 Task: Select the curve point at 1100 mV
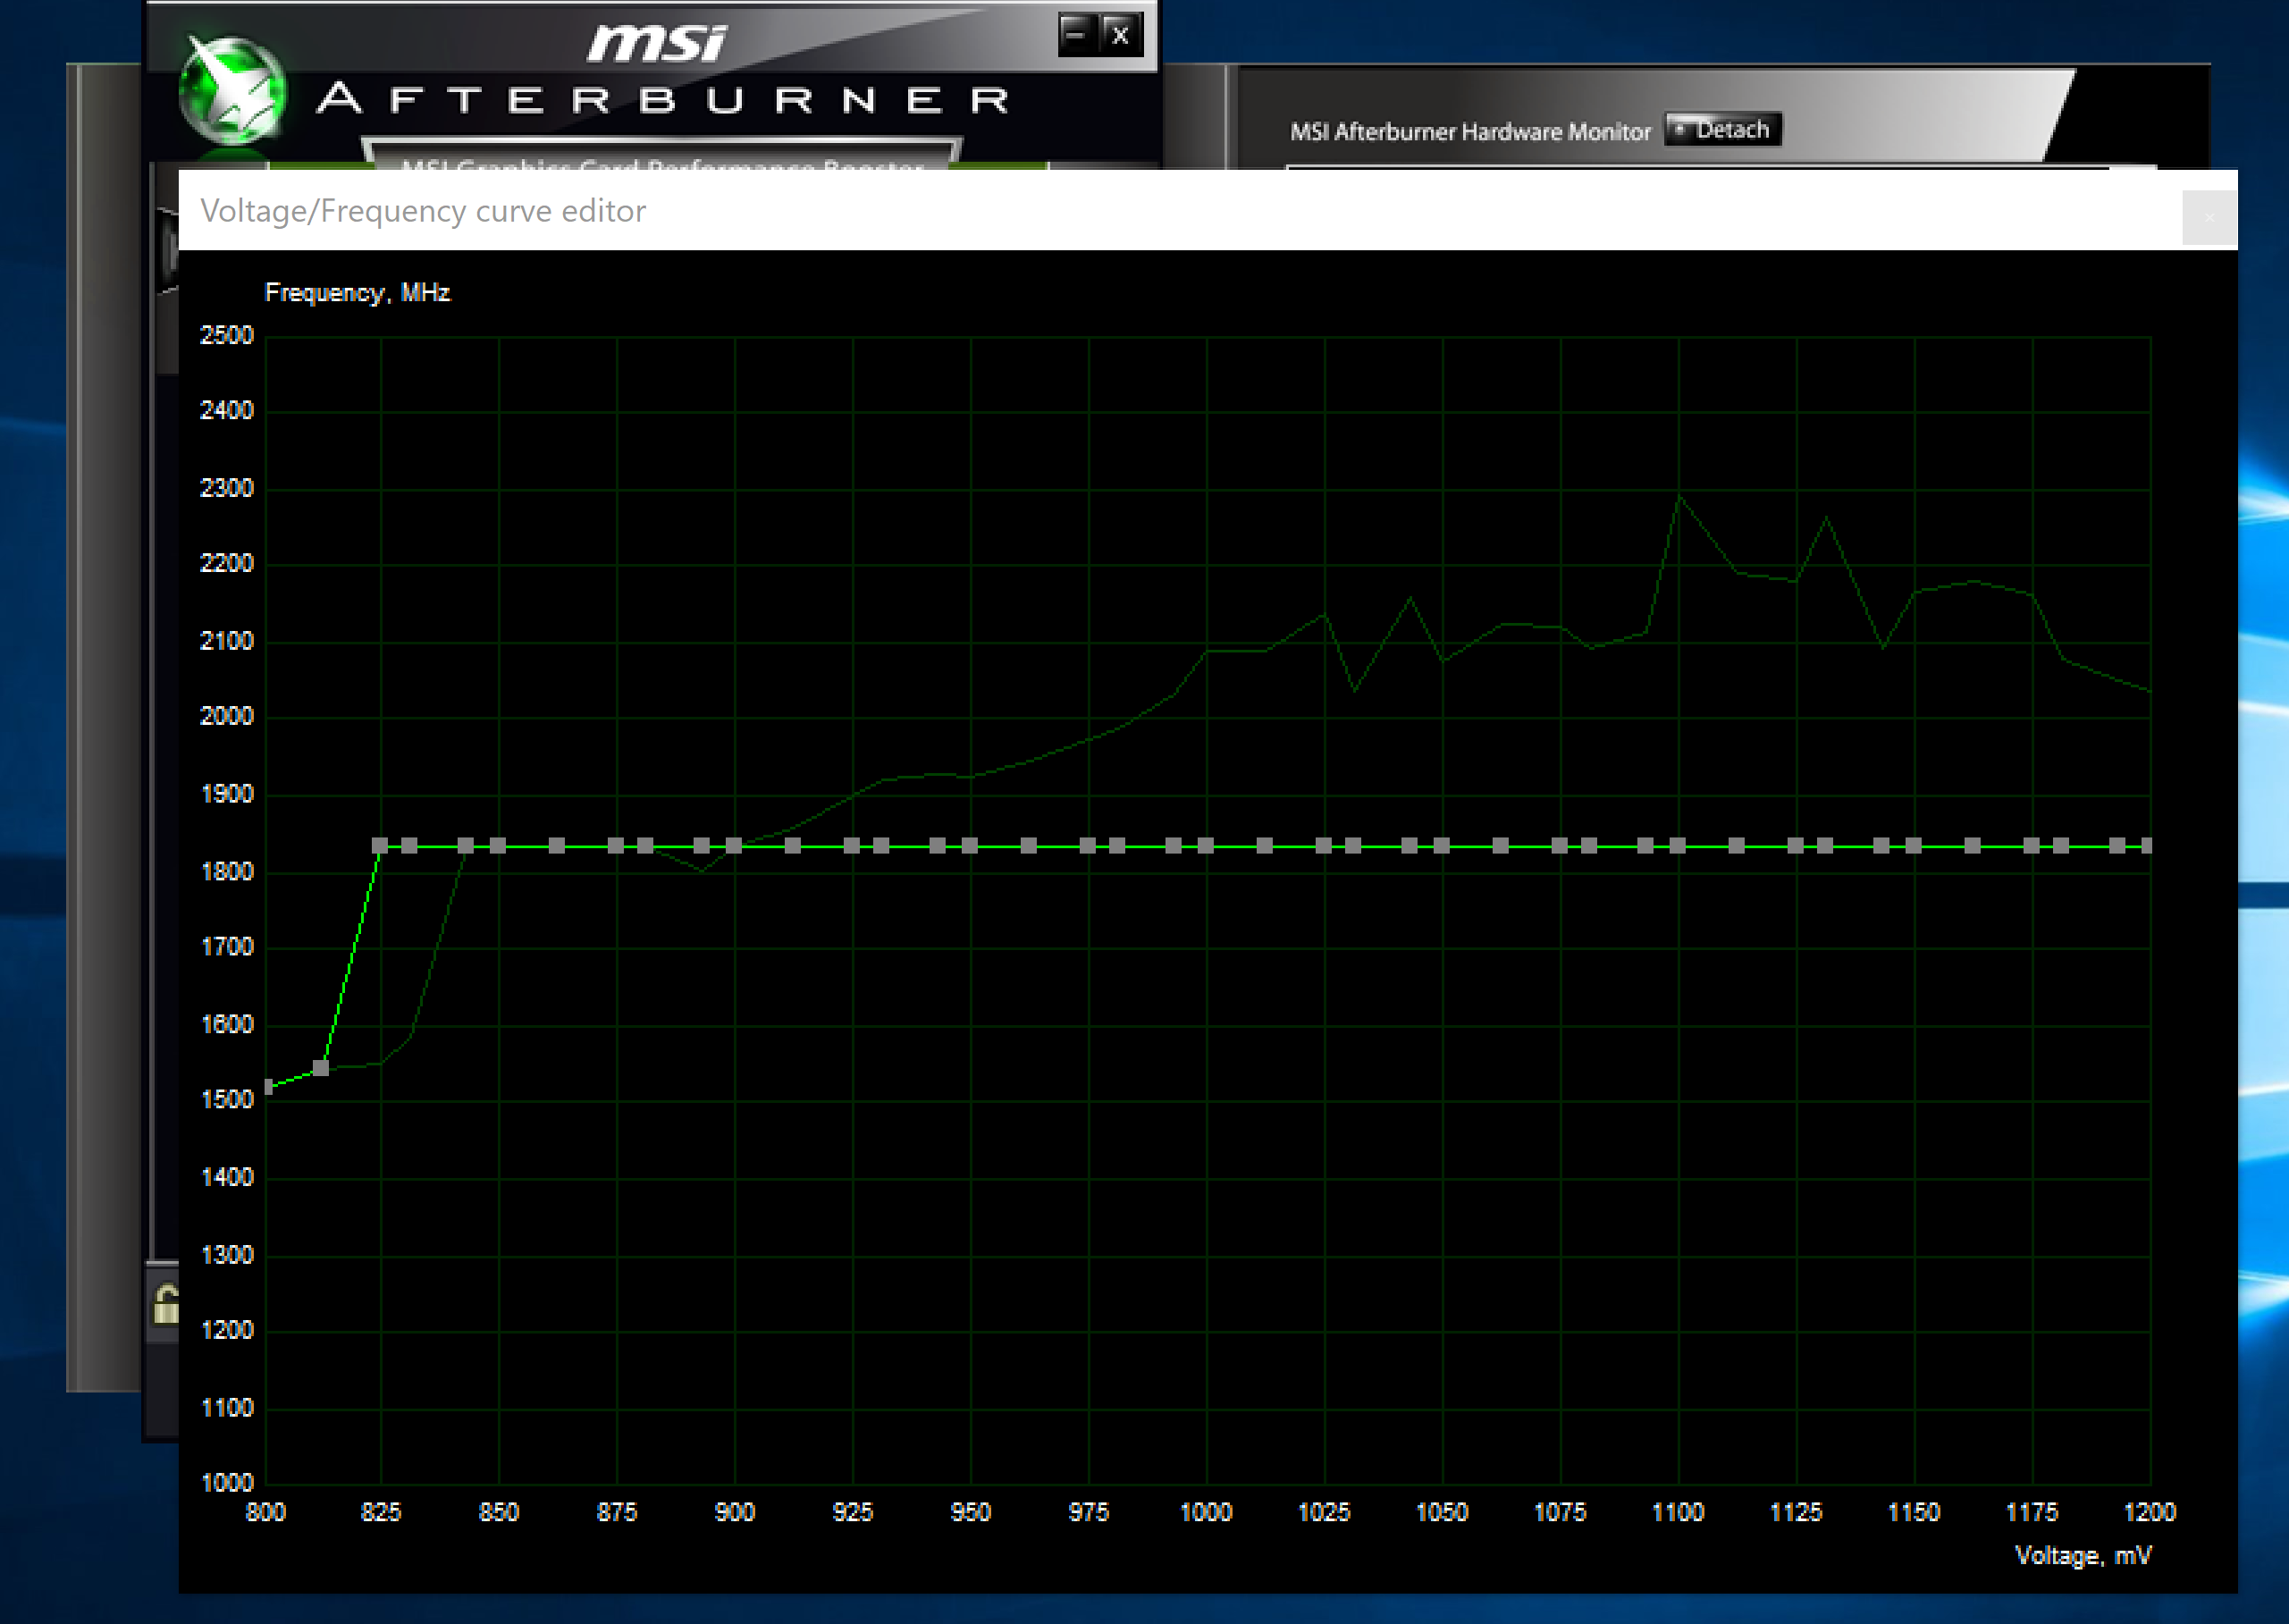(x=1678, y=846)
